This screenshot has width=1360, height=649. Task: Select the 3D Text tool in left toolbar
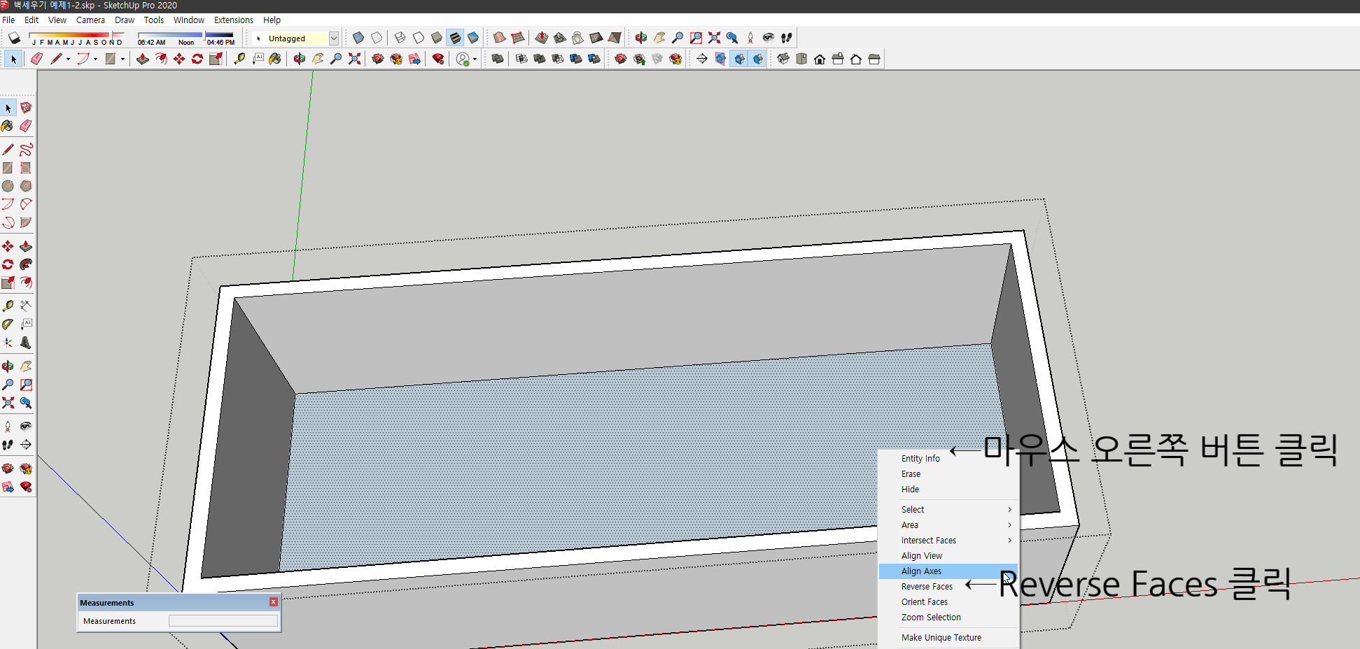pos(26,343)
